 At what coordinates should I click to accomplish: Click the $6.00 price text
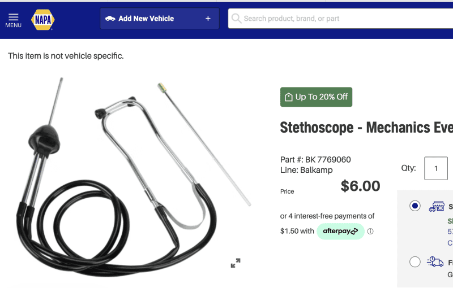coord(360,186)
